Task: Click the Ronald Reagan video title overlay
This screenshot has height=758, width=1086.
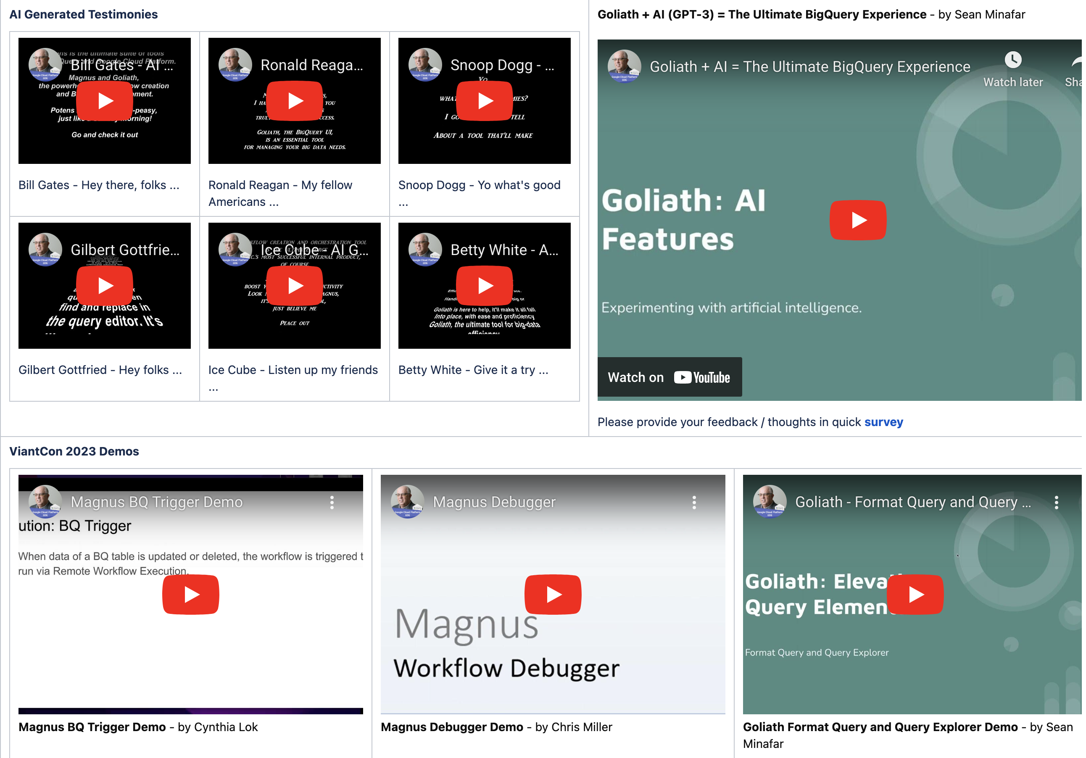Action: pyautogui.click(x=312, y=65)
